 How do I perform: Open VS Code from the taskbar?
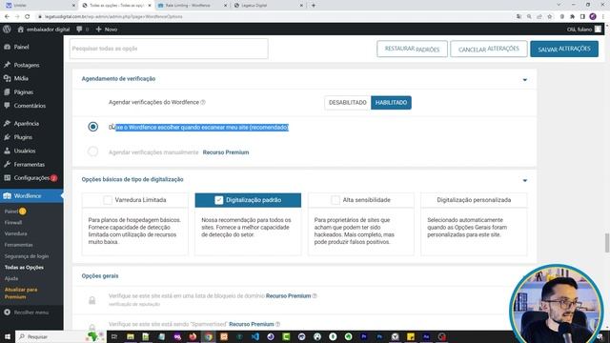tap(255, 336)
